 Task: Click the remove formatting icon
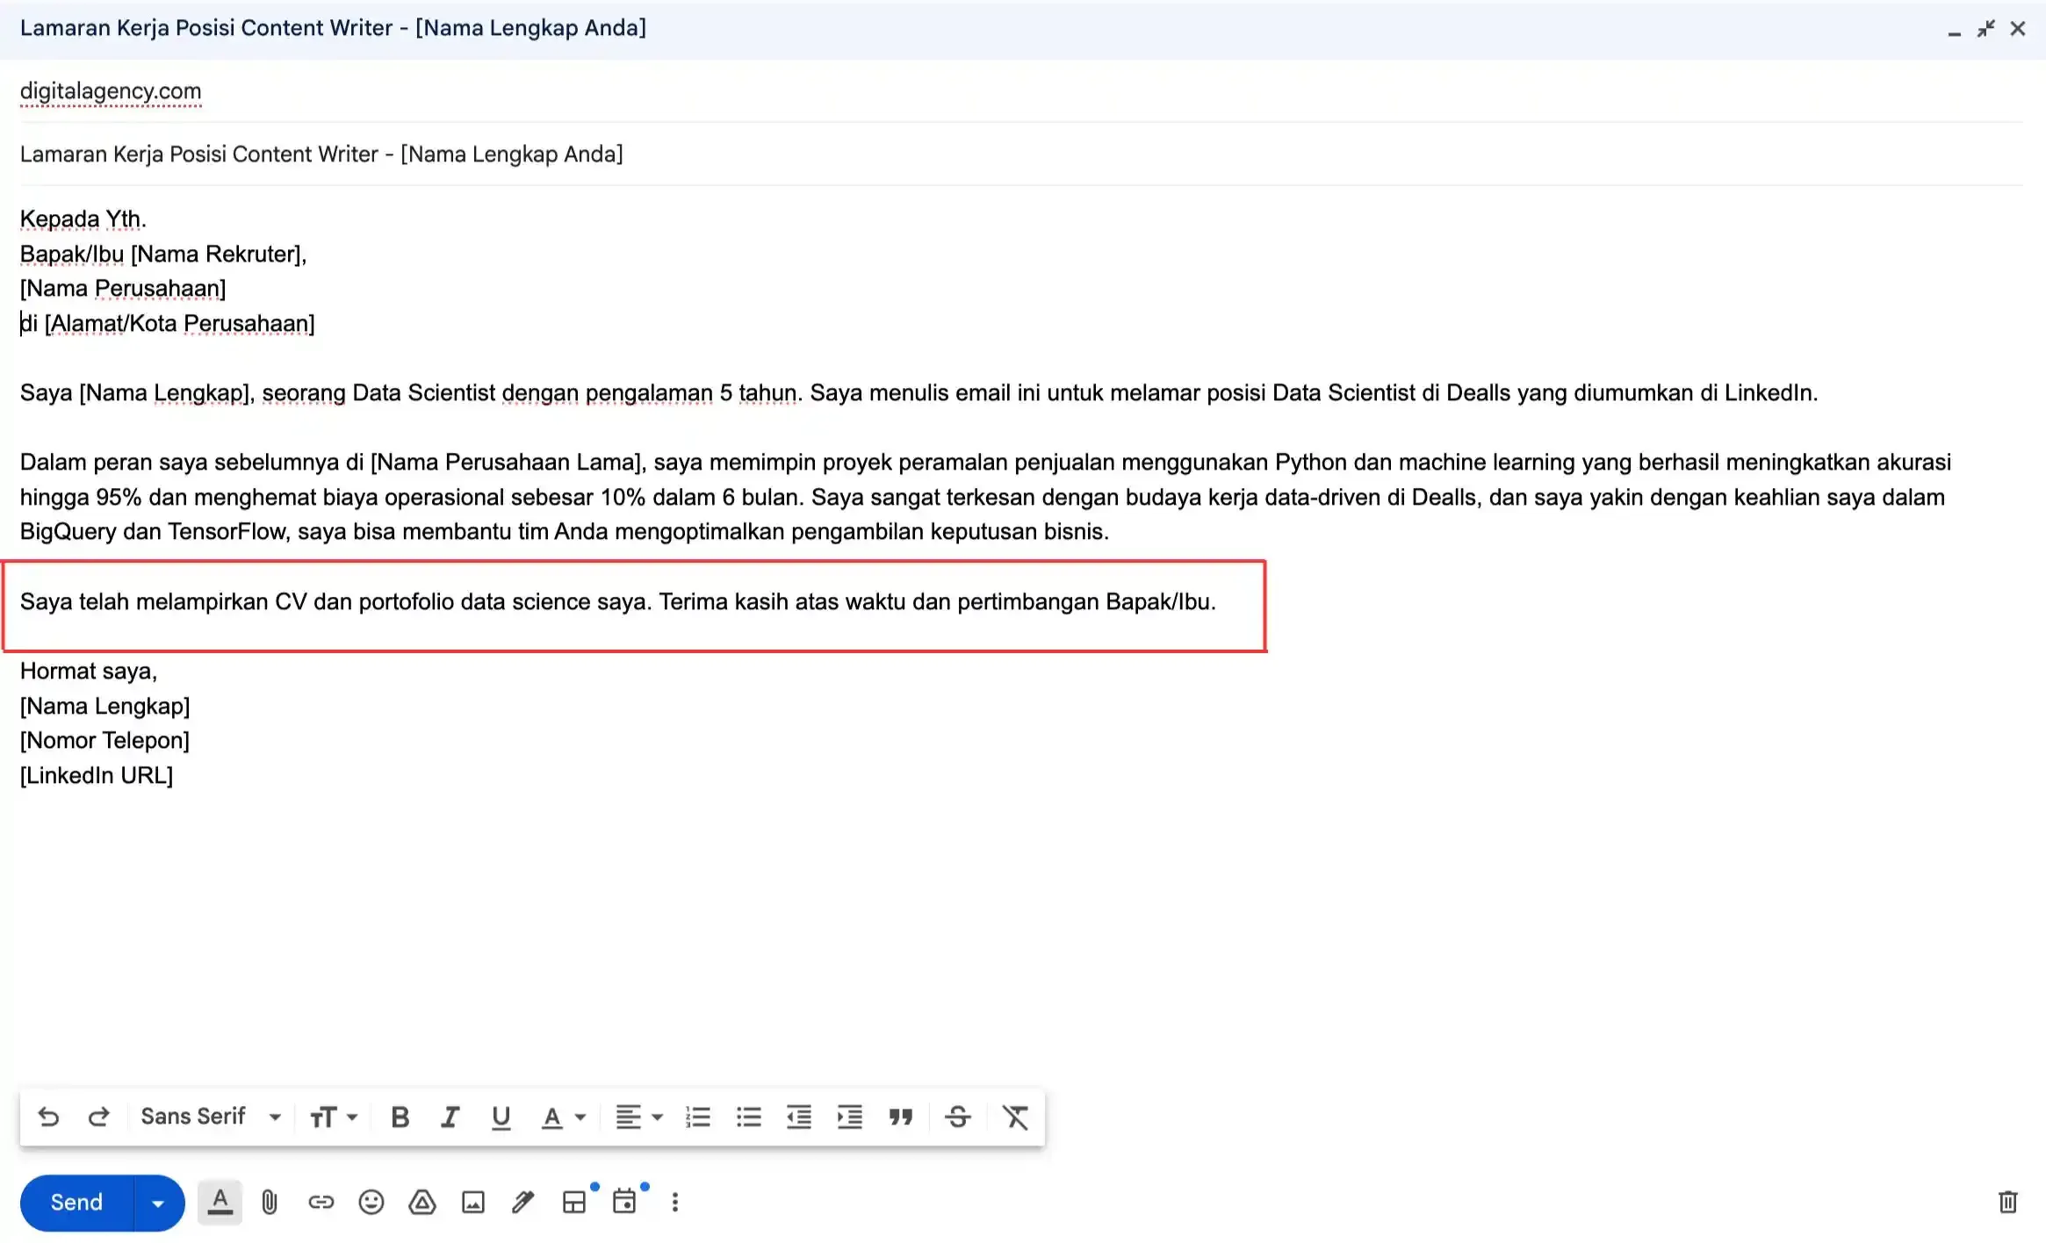coord(1015,1117)
